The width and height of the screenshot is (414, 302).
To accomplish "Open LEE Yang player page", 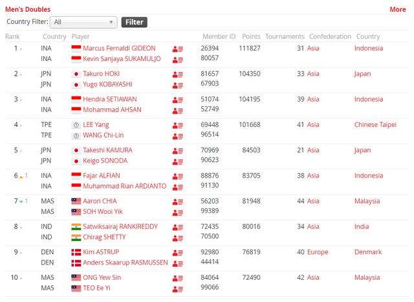I will (96, 125).
